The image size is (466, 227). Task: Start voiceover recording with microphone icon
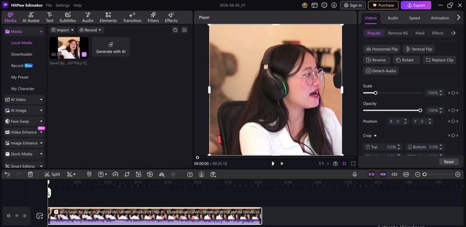pos(355,174)
